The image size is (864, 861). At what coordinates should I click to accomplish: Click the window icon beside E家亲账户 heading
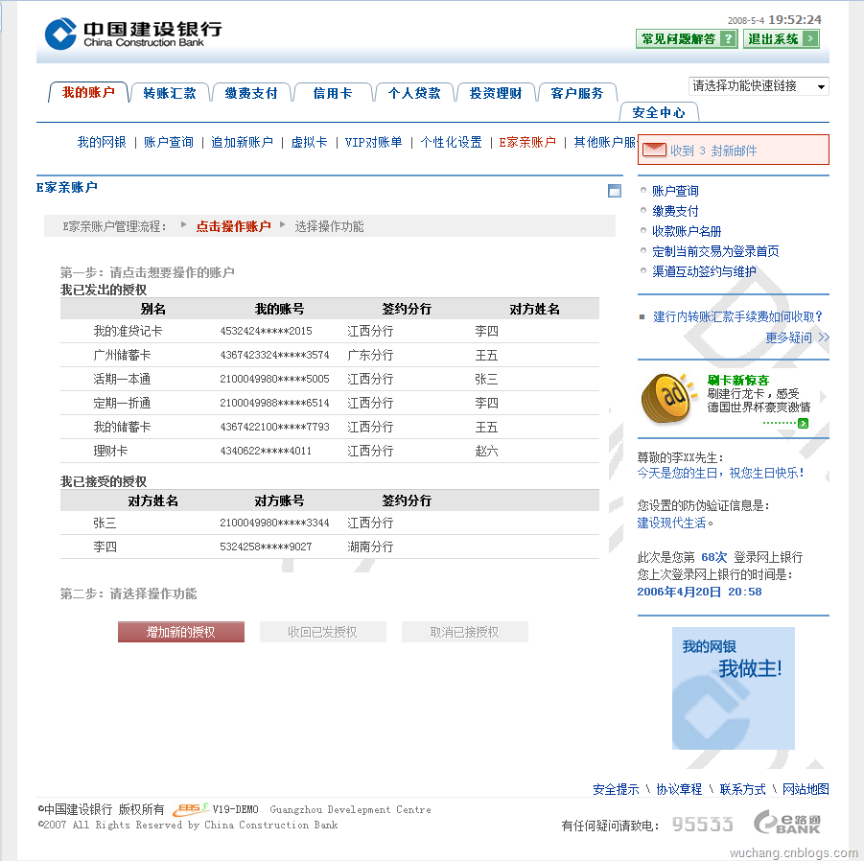(615, 191)
